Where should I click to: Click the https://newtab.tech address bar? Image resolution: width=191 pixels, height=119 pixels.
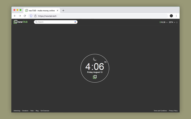pyautogui.click(x=98, y=16)
